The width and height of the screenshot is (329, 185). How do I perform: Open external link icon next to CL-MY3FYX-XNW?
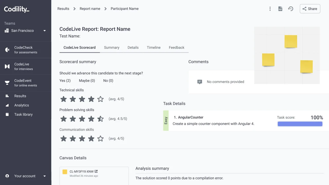point(96,171)
